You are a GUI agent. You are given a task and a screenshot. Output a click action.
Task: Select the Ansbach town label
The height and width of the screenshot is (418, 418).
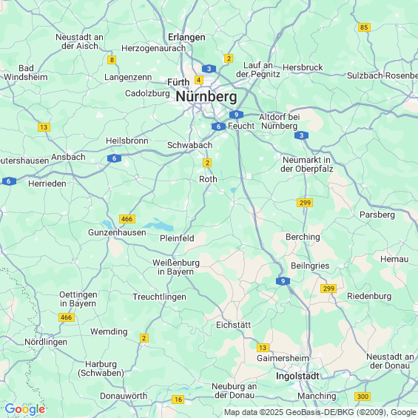pos(68,157)
